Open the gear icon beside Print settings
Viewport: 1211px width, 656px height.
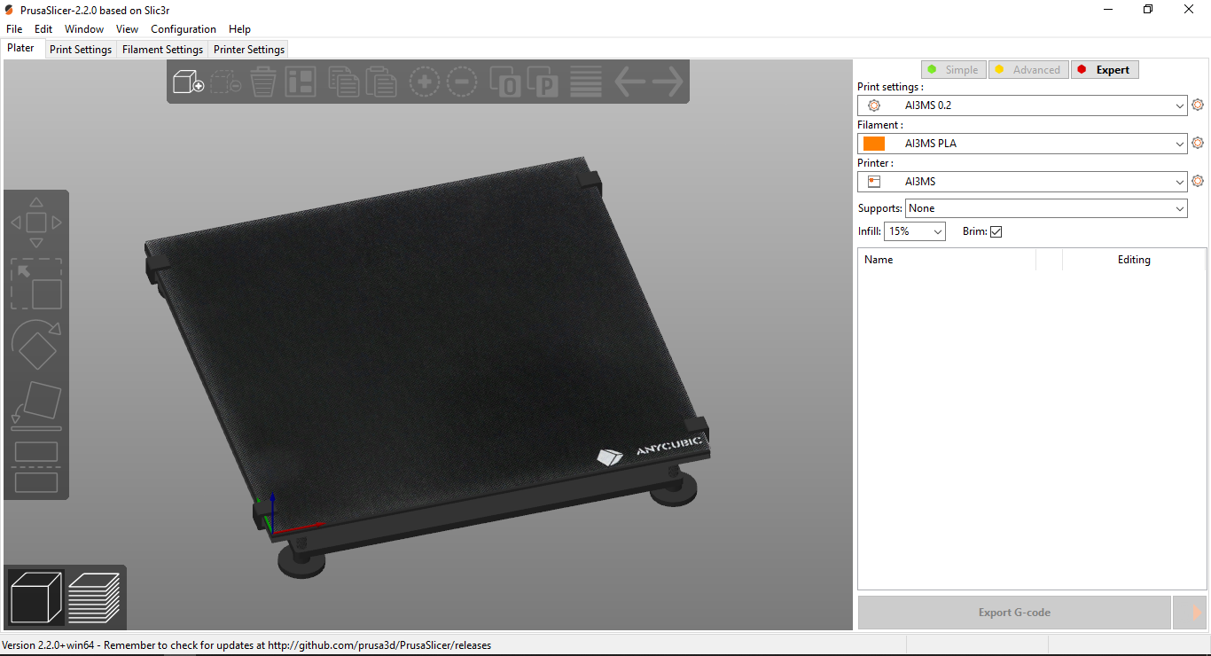point(1198,105)
